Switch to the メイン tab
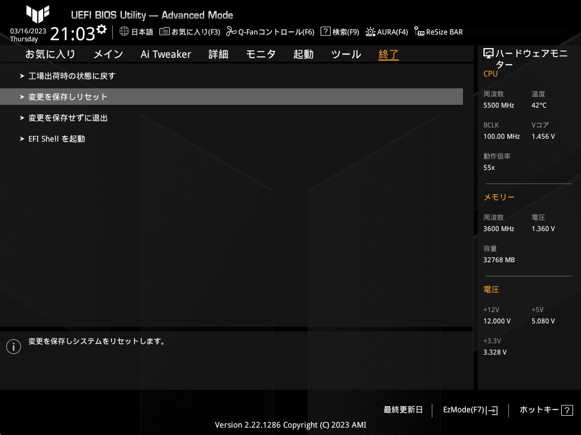This screenshot has width=581, height=435. (108, 54)
